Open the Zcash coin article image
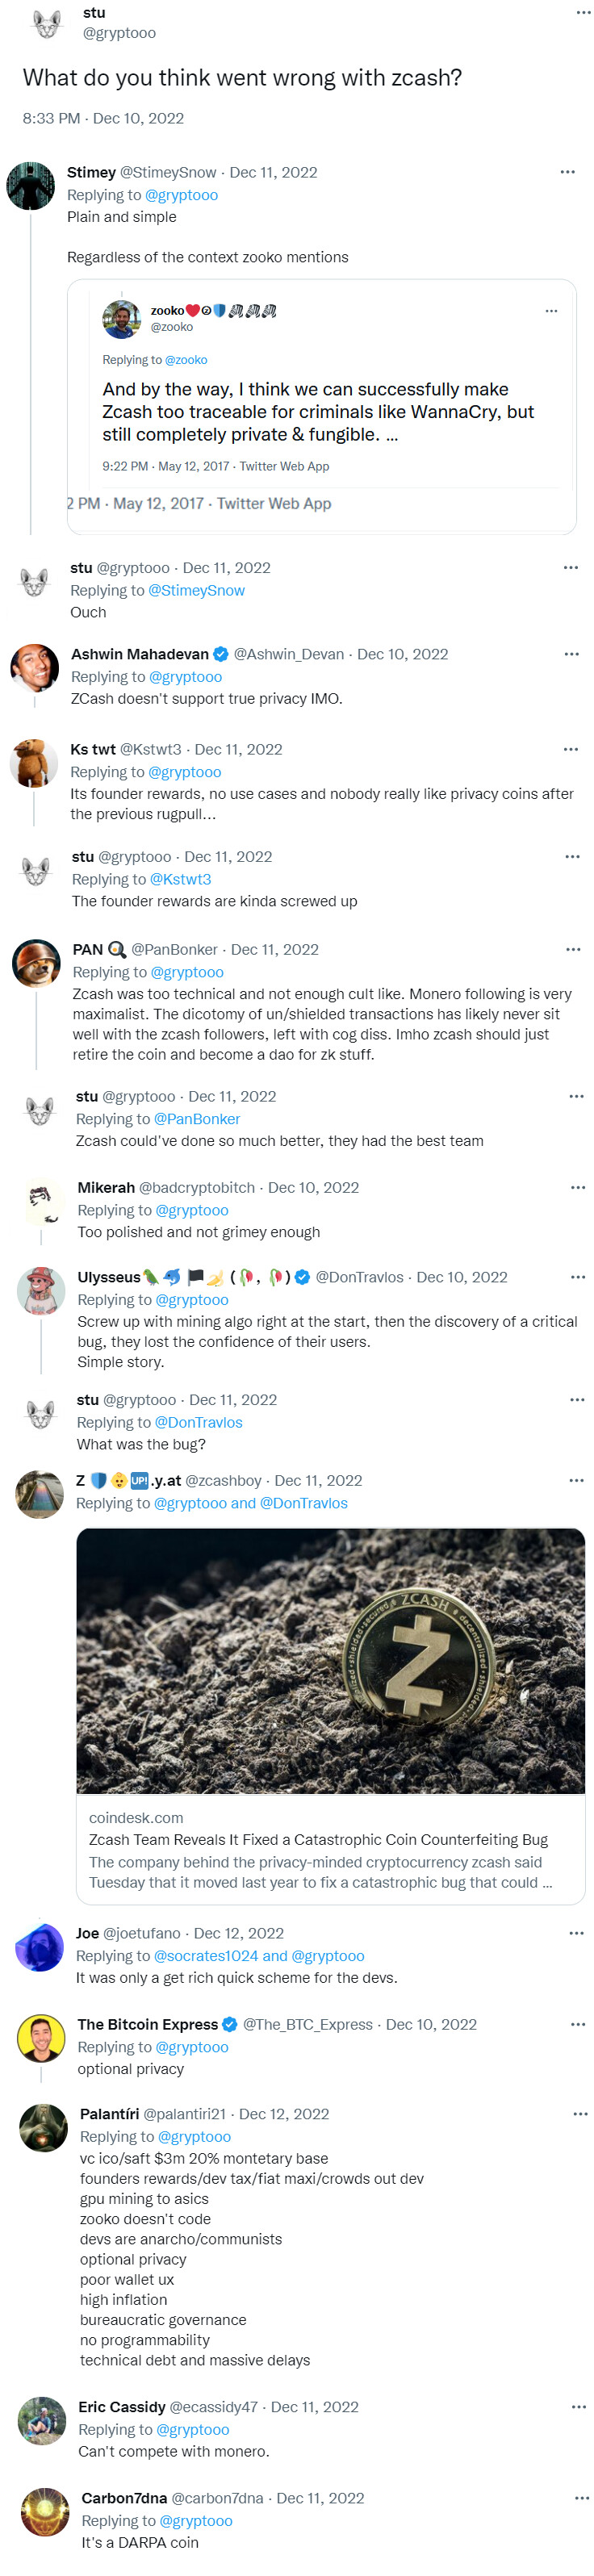 point(330,1660)
